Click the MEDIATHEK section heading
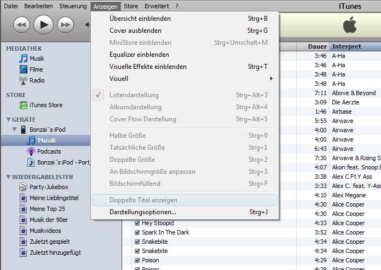The width and height of the screenshot is (381, 270). (x=24, y=49)
